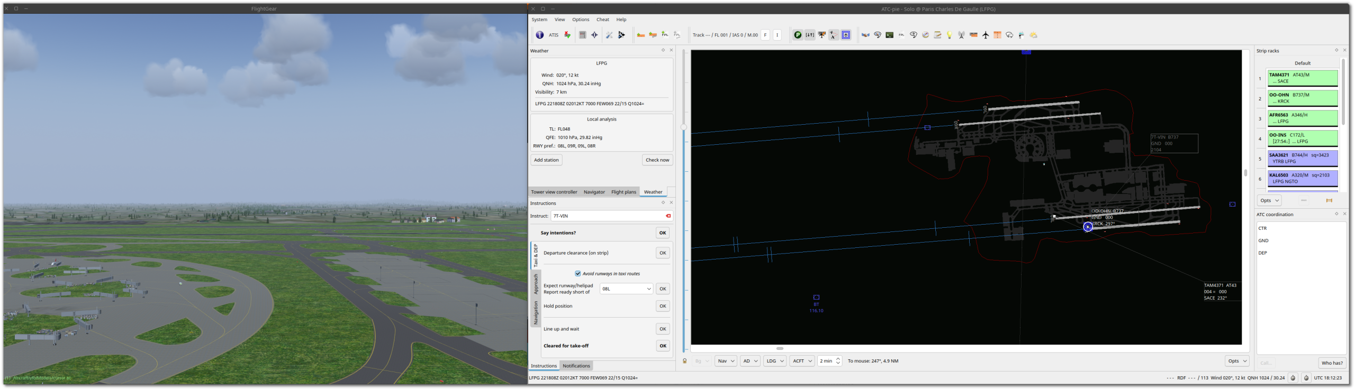Open the Cheat menu

tap(602, 20)
